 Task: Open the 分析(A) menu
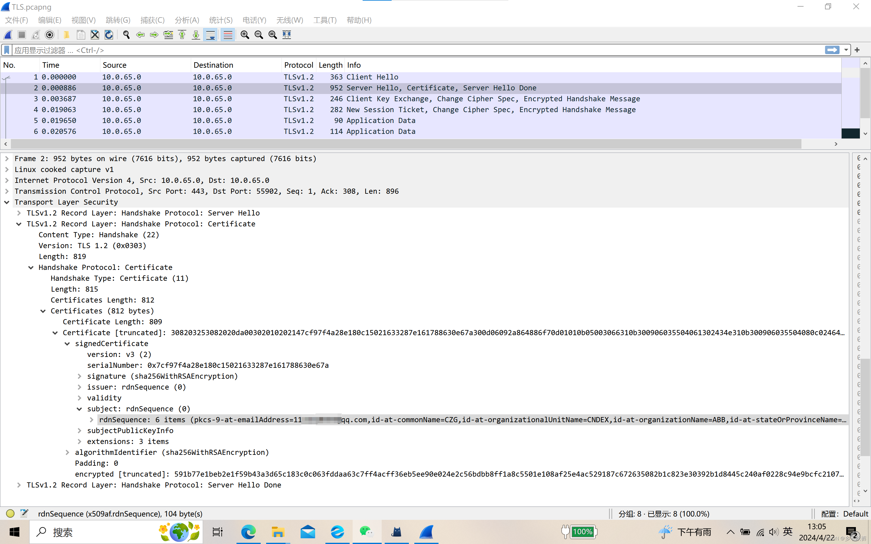(187, 20)
